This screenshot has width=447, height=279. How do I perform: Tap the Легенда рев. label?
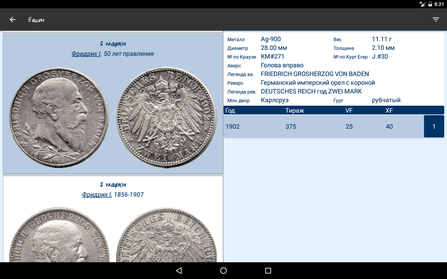click(x=242, y=92)
